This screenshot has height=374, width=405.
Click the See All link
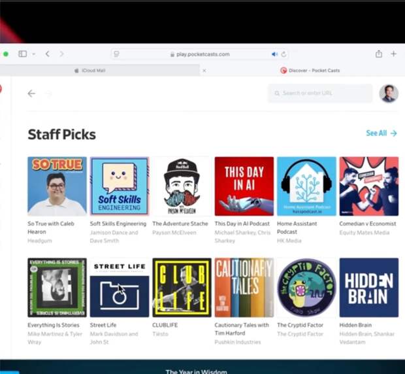pos(381,133)
